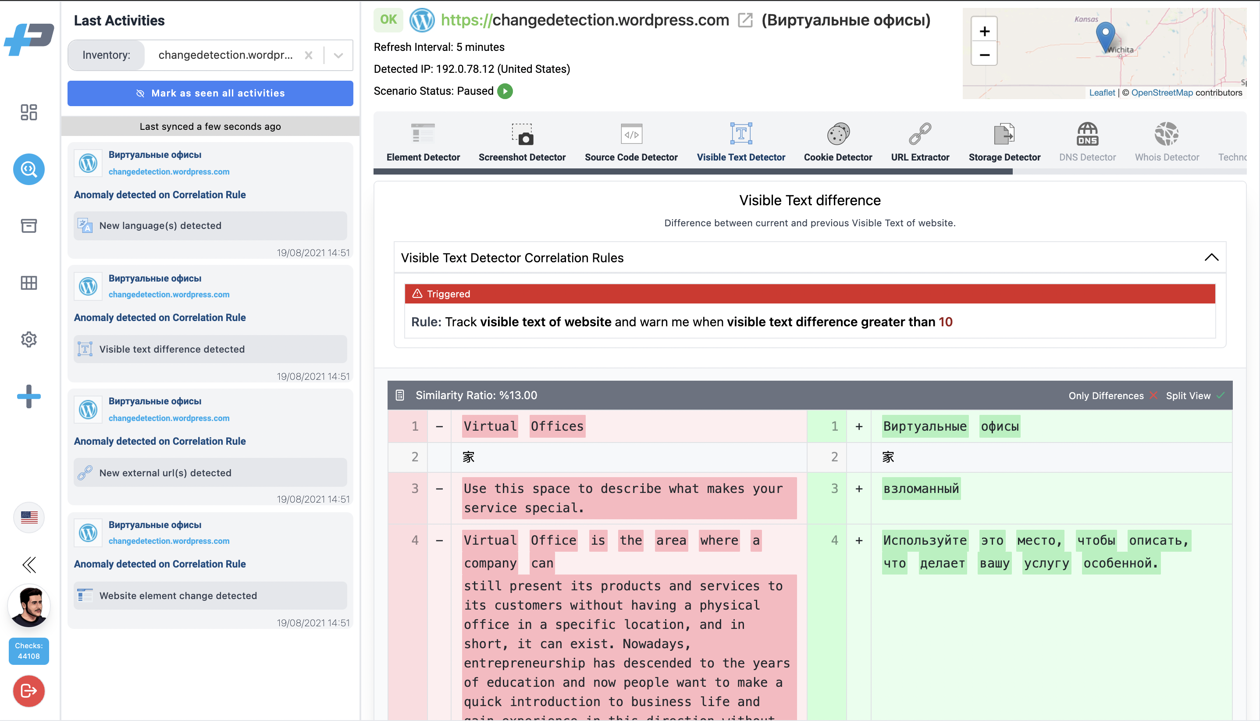
Task: Click the language translation icon in first activity
Action: tap(85, 226)
